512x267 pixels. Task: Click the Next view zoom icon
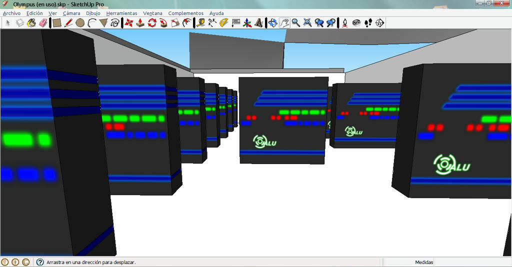point(331,23)
